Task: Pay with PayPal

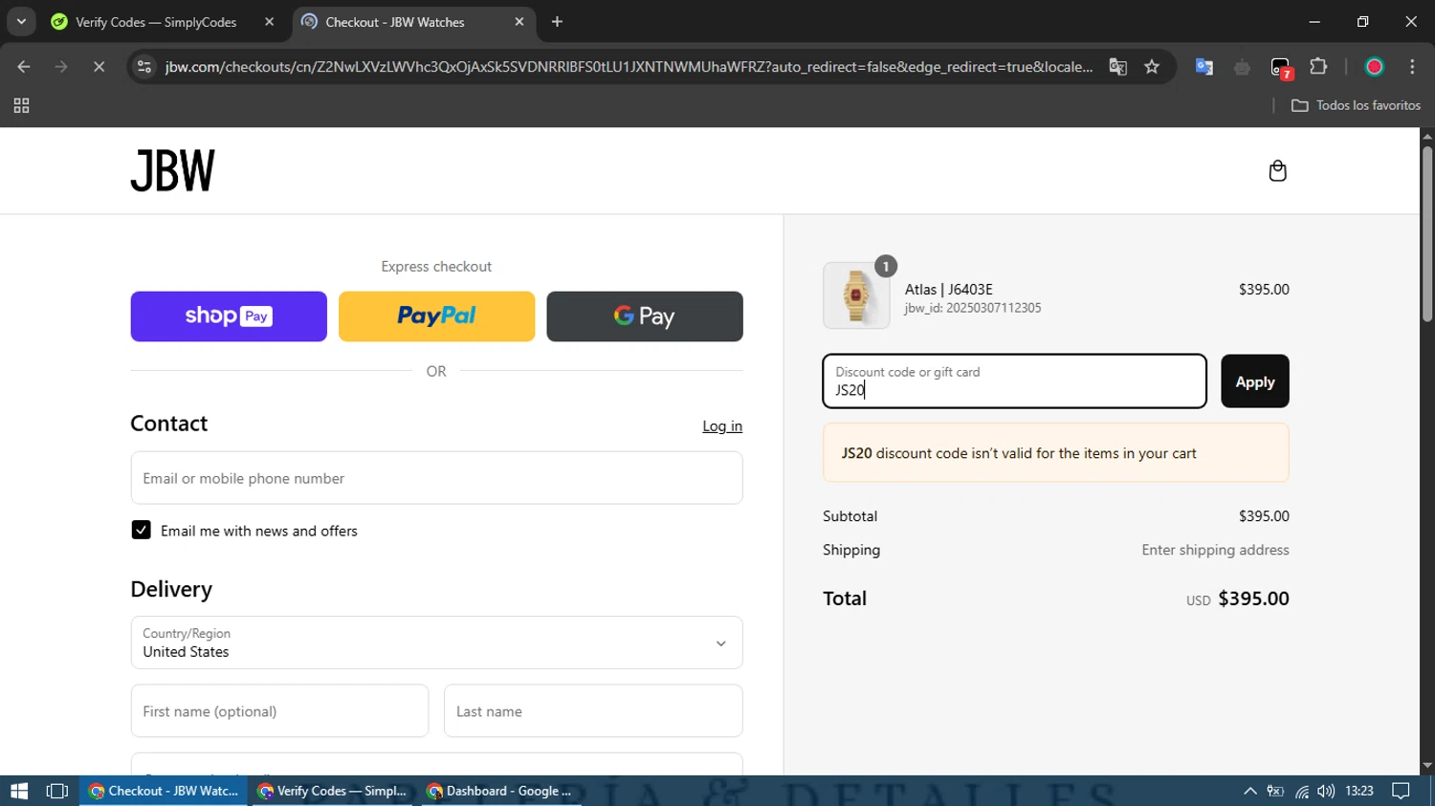Action: click(436, 316)
